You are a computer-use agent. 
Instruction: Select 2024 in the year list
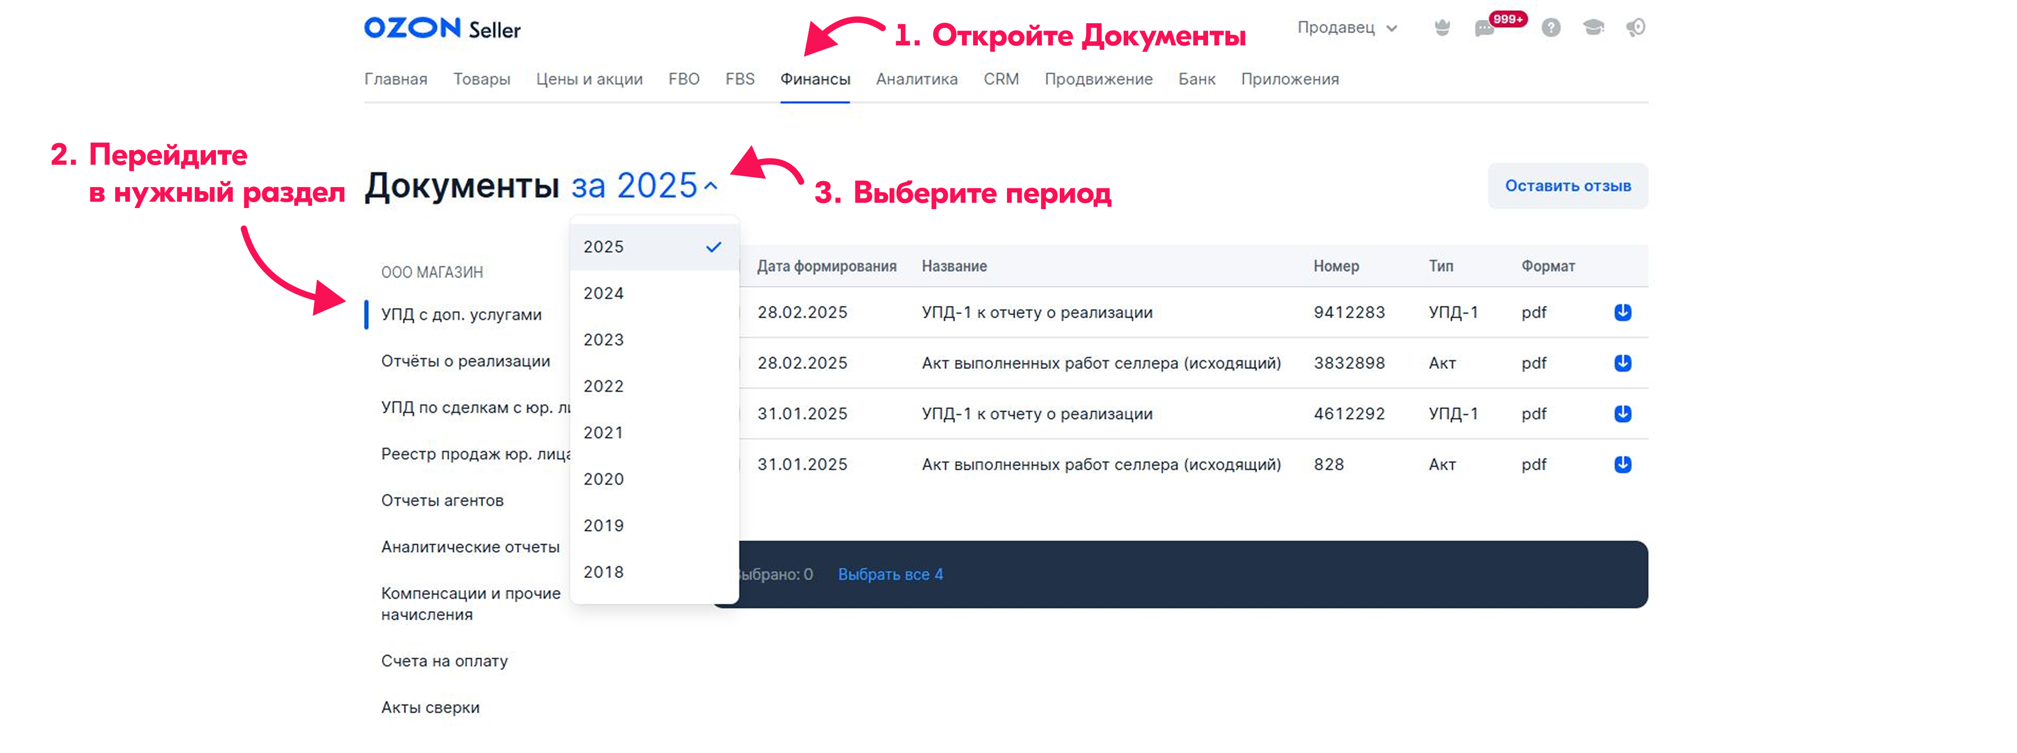pos(604,294)
